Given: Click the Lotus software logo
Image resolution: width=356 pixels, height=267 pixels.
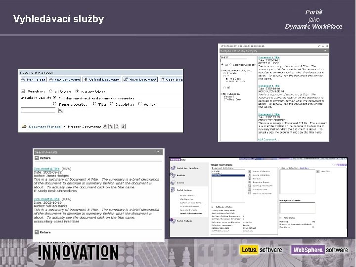Looking at the screenshot, I should click(261, 250).
